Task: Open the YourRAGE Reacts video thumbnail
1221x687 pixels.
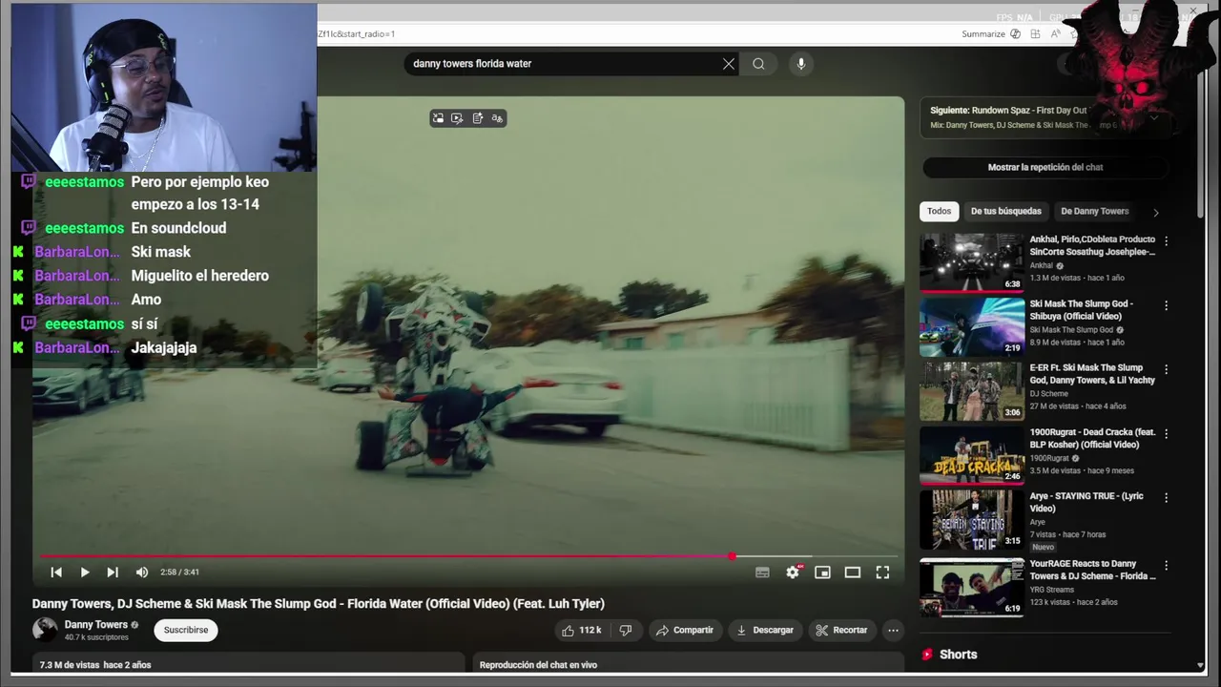Action: (971, 587)
